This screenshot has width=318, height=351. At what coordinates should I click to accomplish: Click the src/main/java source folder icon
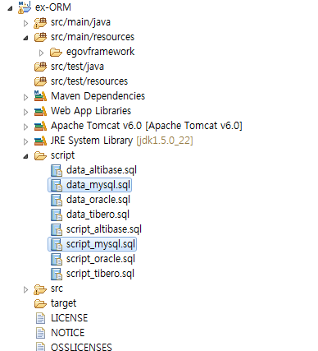40,23
